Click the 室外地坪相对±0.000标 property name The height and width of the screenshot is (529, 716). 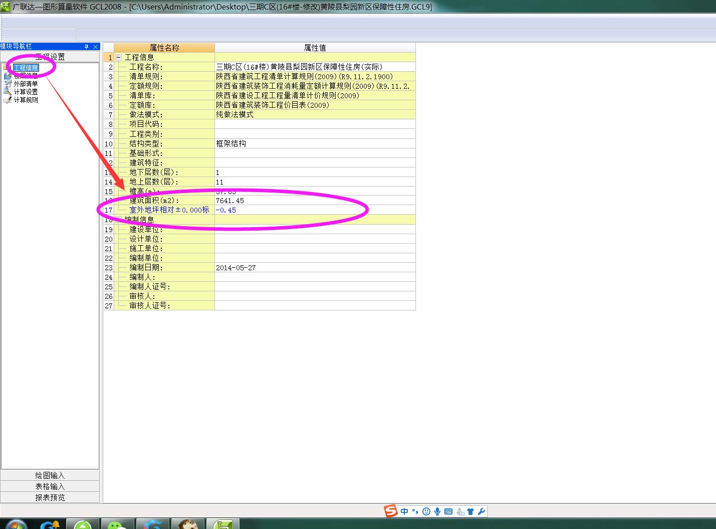169,210
